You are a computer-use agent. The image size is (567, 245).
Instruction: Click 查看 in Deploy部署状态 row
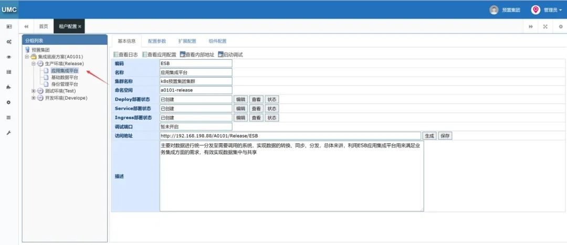click(x=256, y=99)
